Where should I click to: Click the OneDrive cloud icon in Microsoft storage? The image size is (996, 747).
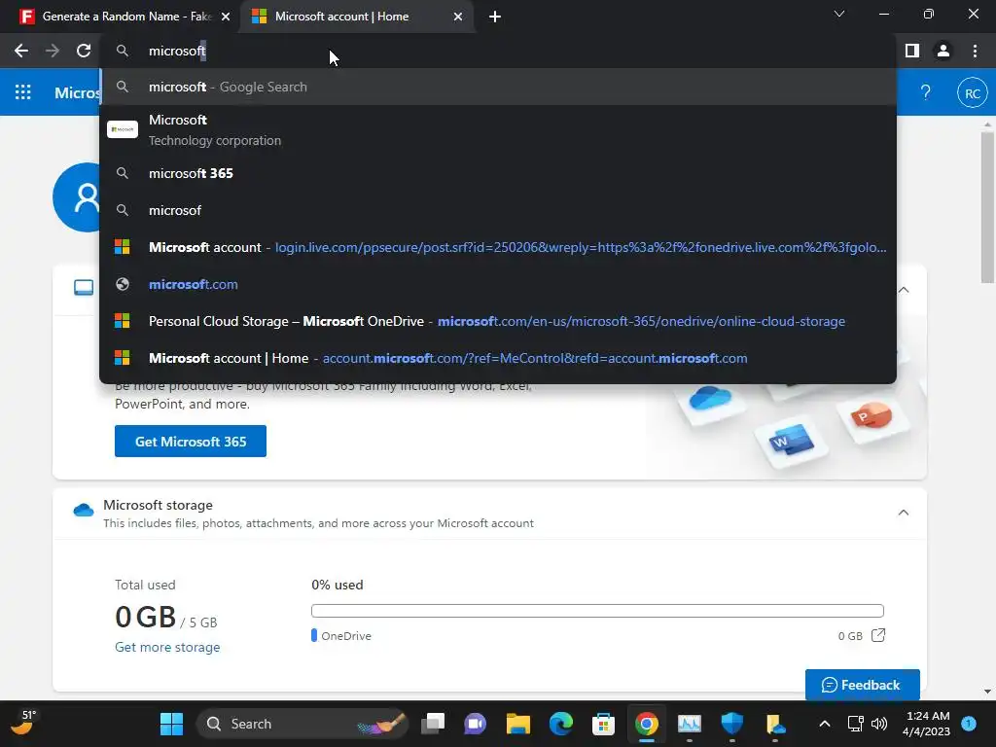click(x=84, y=510)
